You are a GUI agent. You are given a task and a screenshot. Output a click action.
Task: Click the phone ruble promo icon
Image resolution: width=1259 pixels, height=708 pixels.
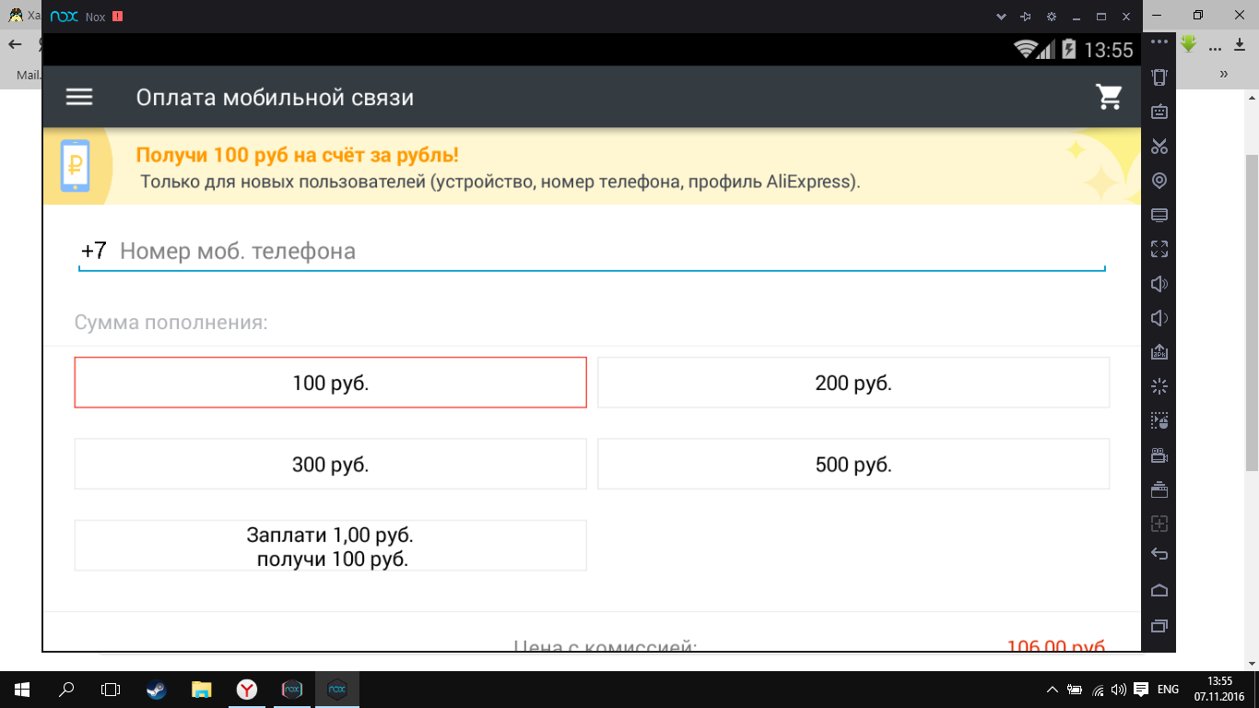tap(76, 166)
